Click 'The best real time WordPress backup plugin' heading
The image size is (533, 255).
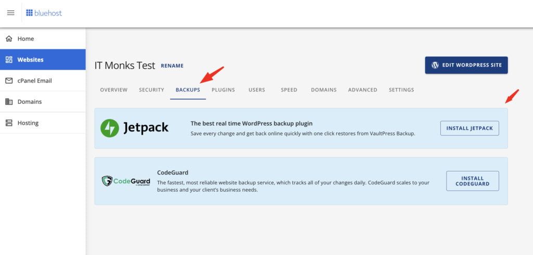point(251,124)
